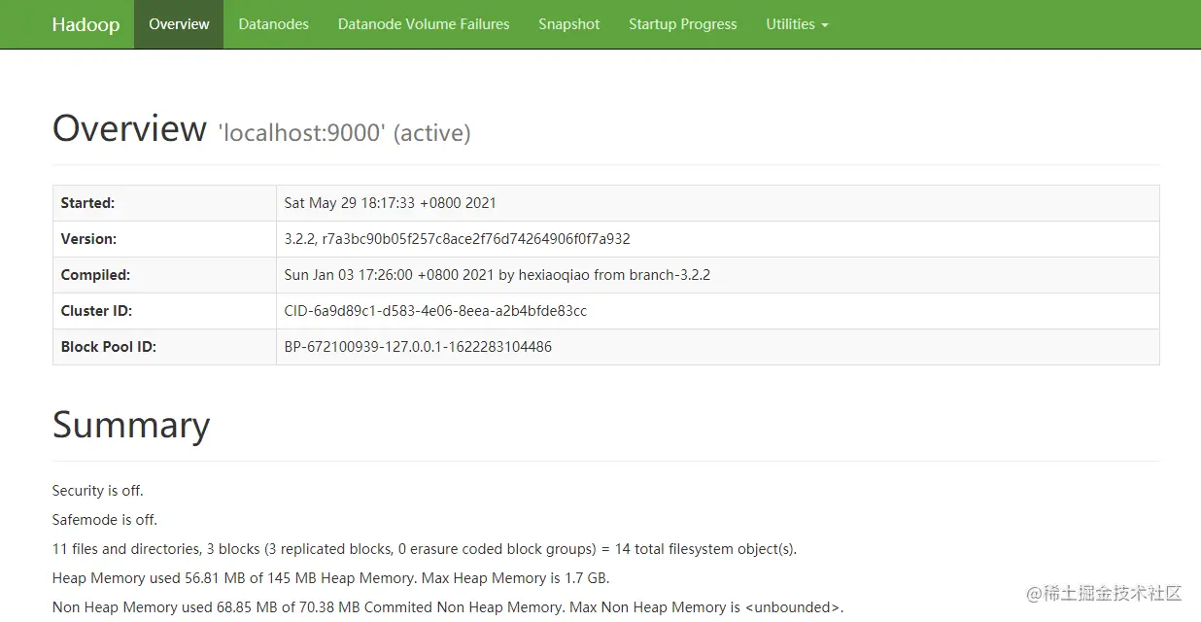Image resolution: width=1201 pixels, height=622 pixels.
Task: Select the Version hash value cell
Action: tap(457, 239)
